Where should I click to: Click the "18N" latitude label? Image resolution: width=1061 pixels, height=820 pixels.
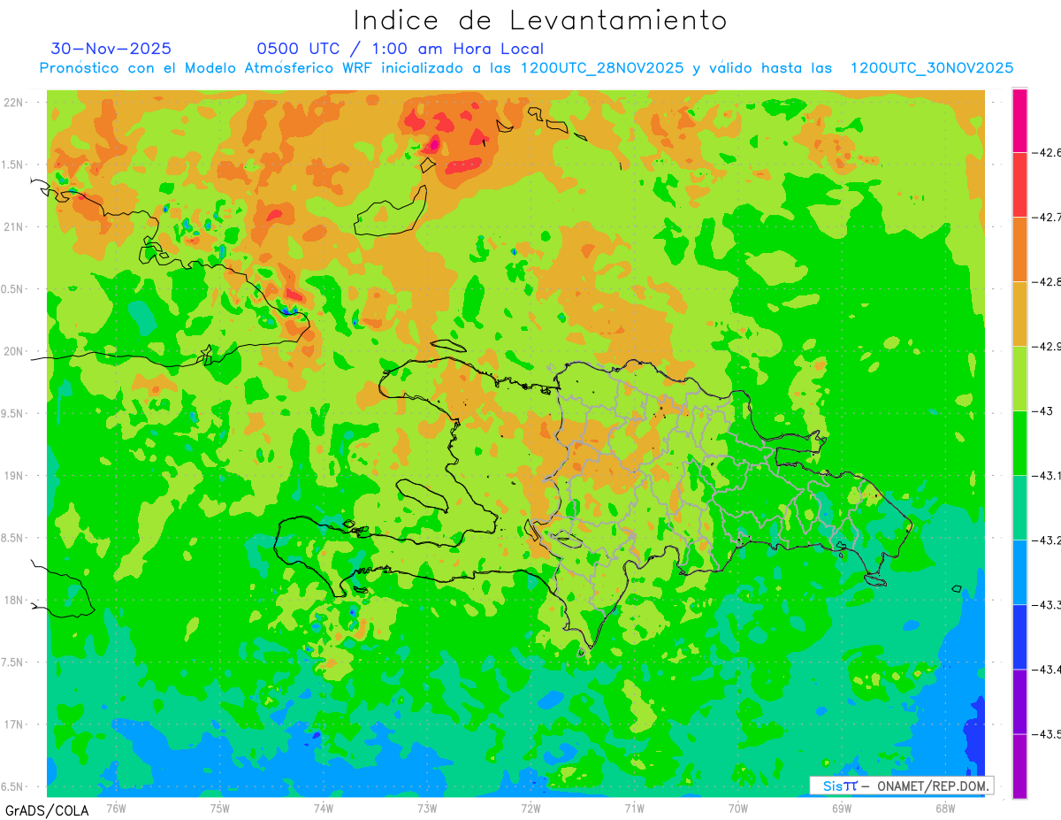[14, 600]
